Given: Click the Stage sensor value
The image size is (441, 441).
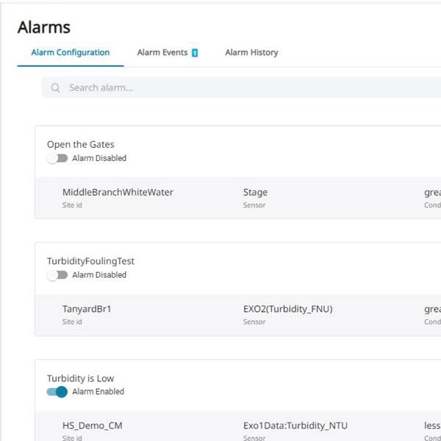Looking at the screenshot, I should (x=255, y=193).
